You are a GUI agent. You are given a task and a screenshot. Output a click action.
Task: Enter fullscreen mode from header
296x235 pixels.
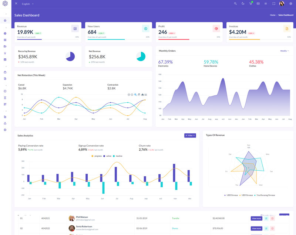pyautogui.click(x=274, y=4)
